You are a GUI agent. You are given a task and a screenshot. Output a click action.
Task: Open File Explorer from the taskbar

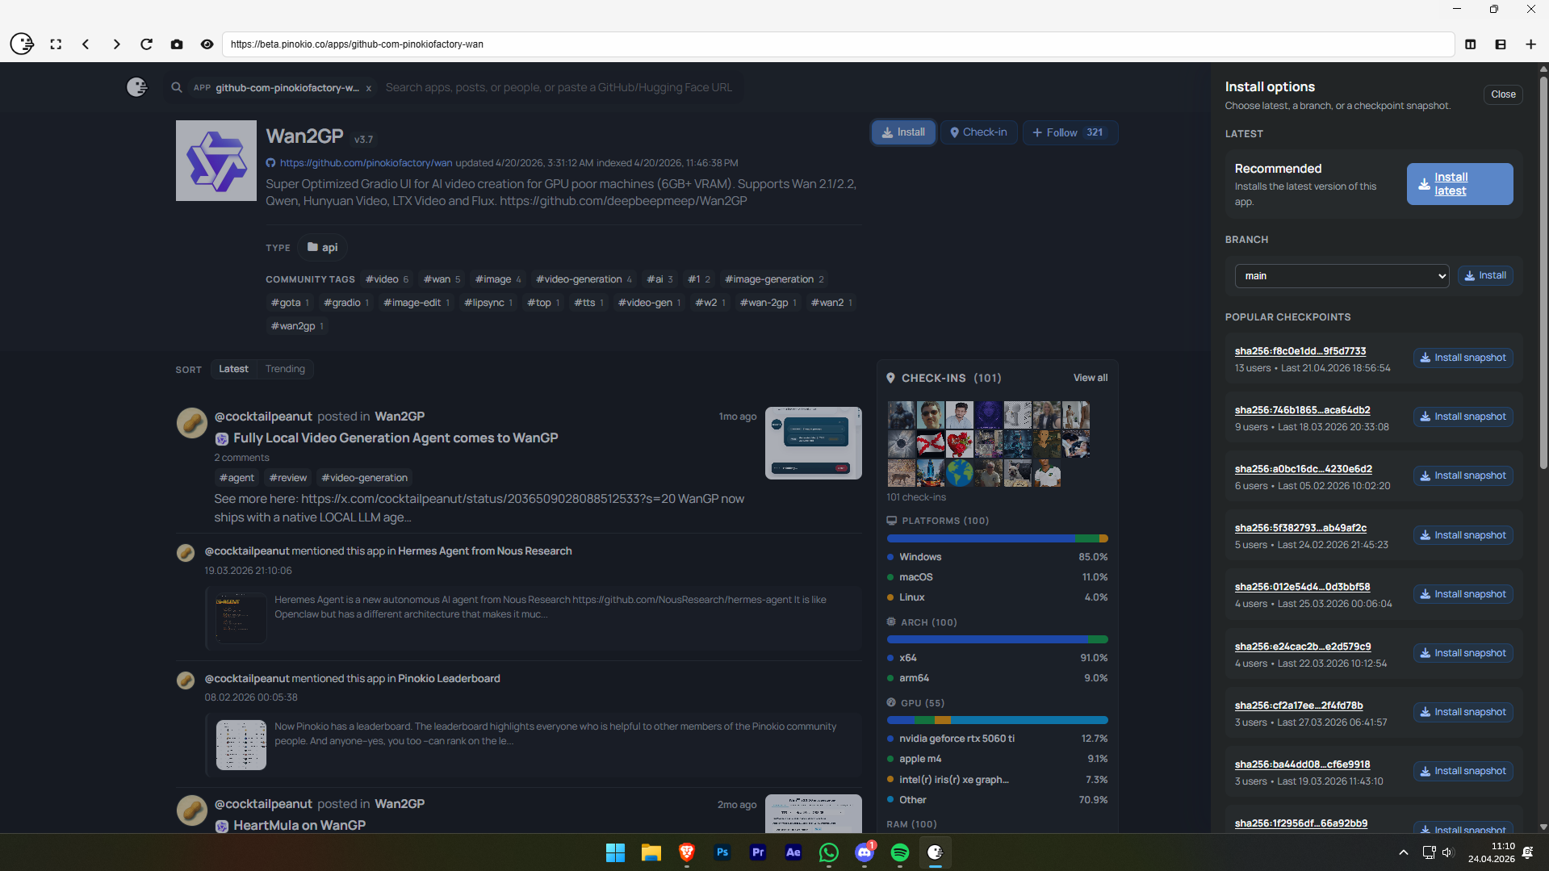point(651,852)
